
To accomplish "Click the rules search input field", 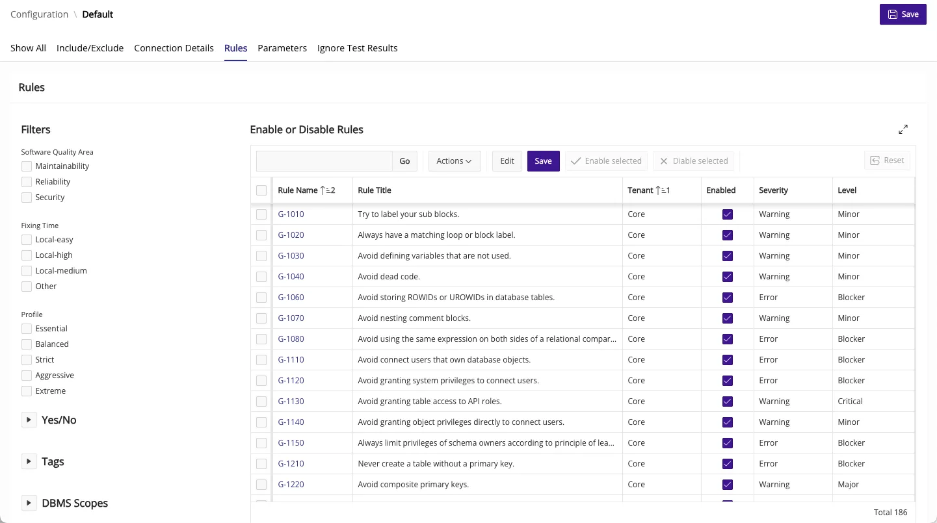I will 324,161.
